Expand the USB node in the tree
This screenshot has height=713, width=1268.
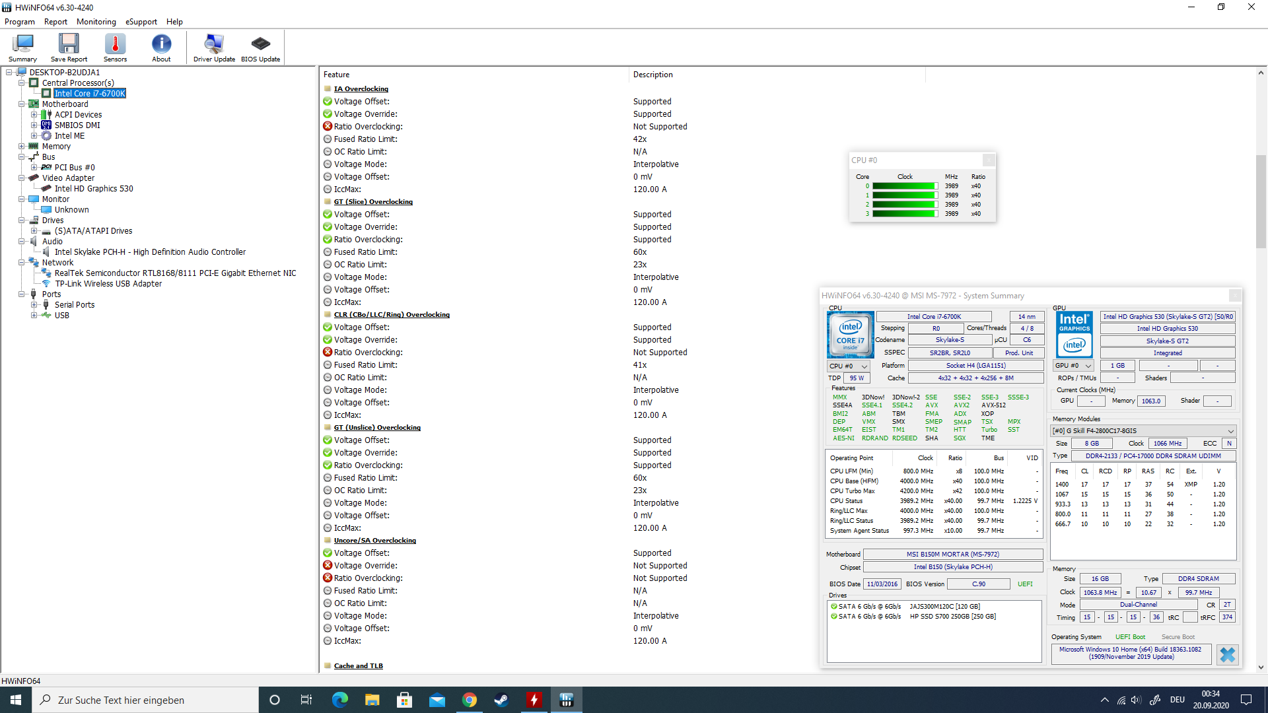(x=34, y=315)
